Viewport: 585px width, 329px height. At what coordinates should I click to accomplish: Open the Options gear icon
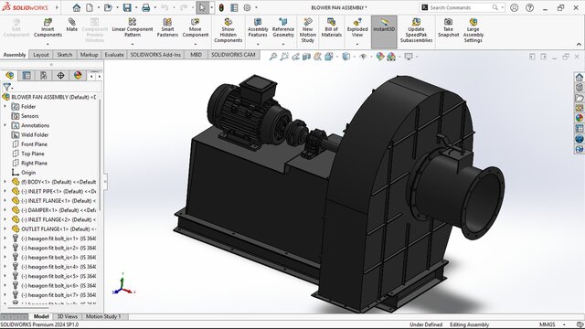coord(247,7)
